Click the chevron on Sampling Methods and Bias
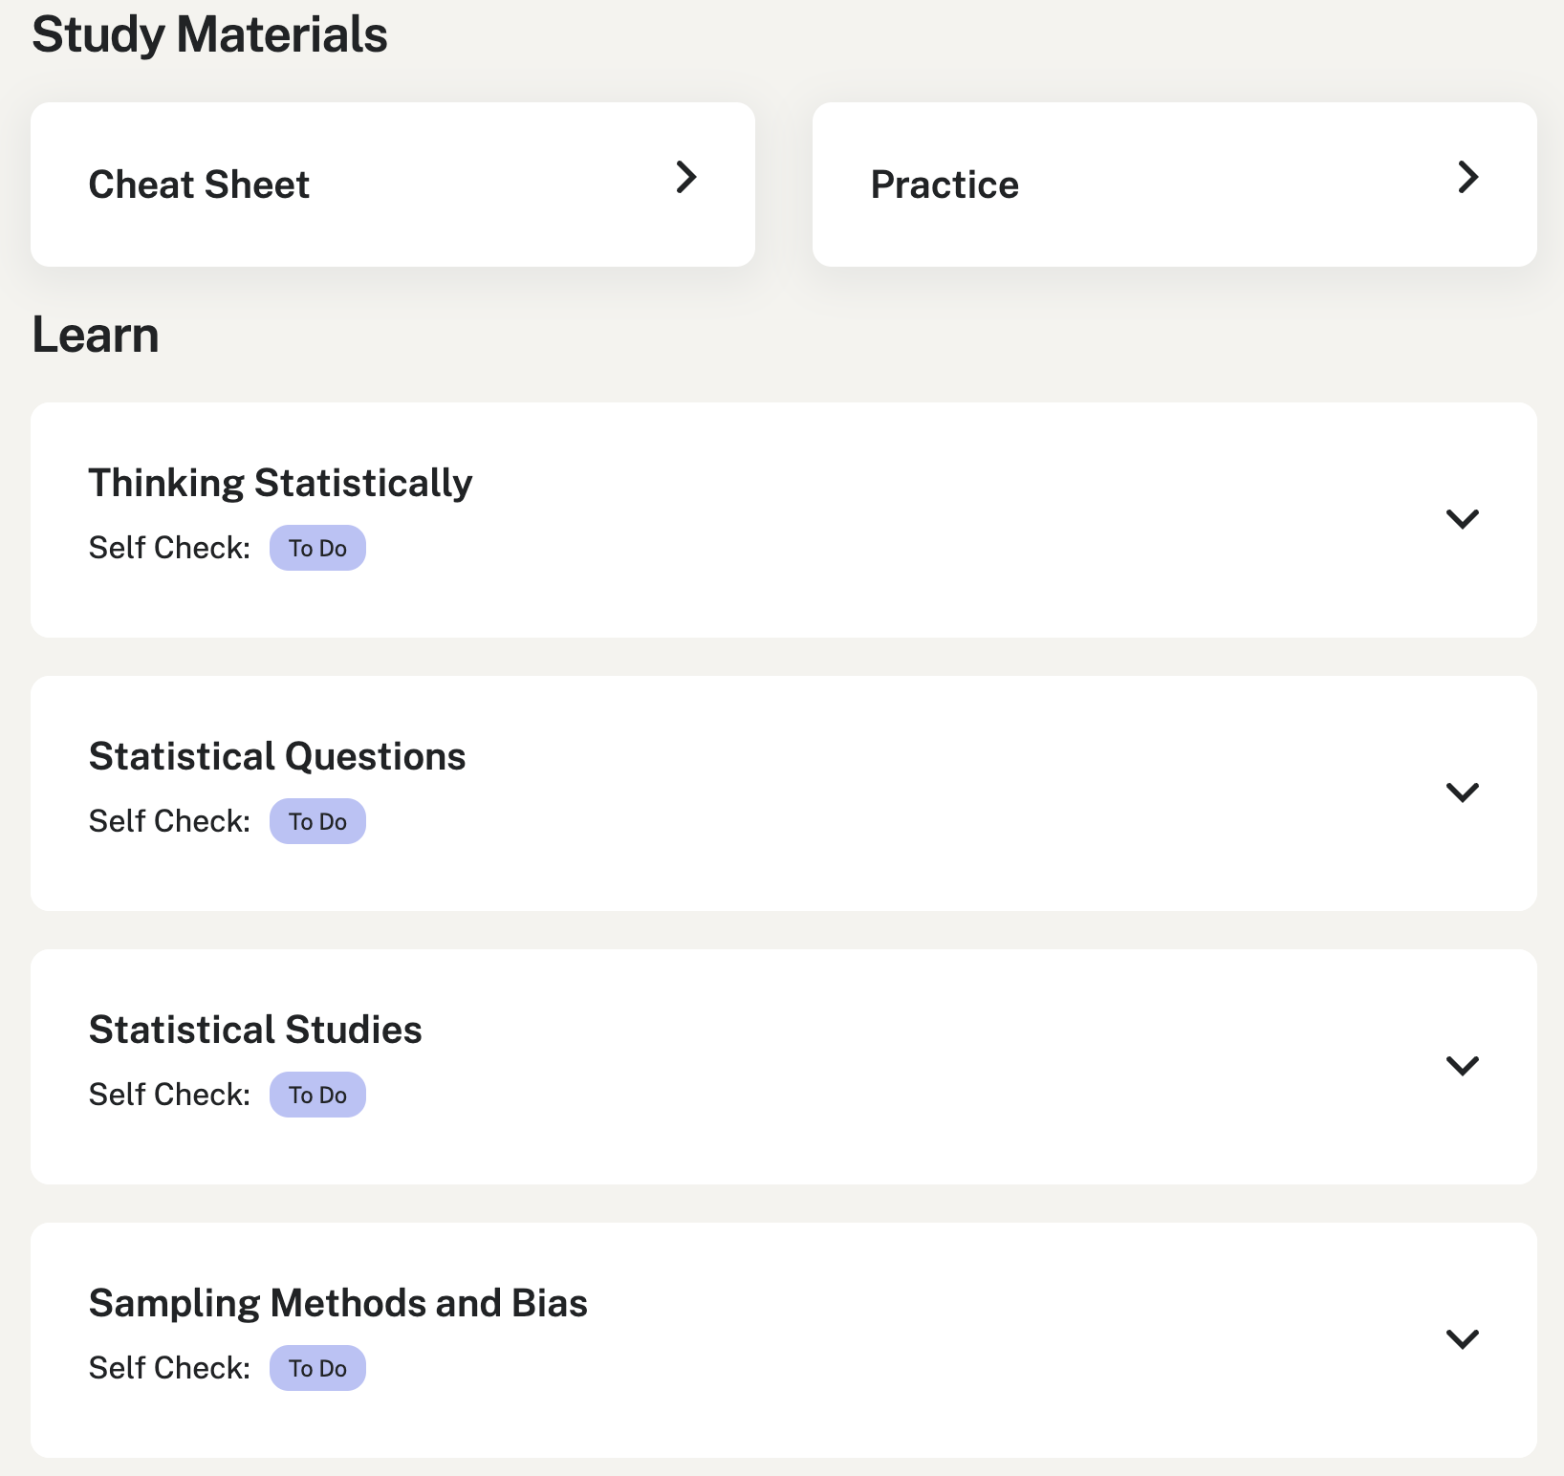Viewport: 1564px width, 1476px height. [1462, 1339]
